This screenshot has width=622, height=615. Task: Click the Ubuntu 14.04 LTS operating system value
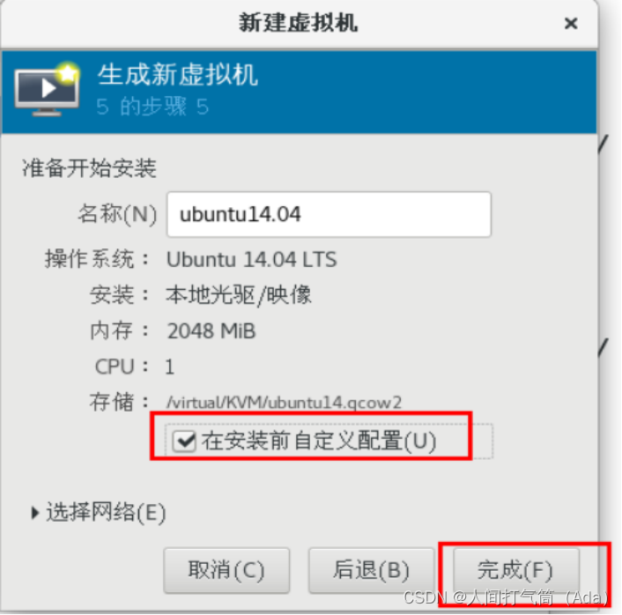tap(251, 260)
